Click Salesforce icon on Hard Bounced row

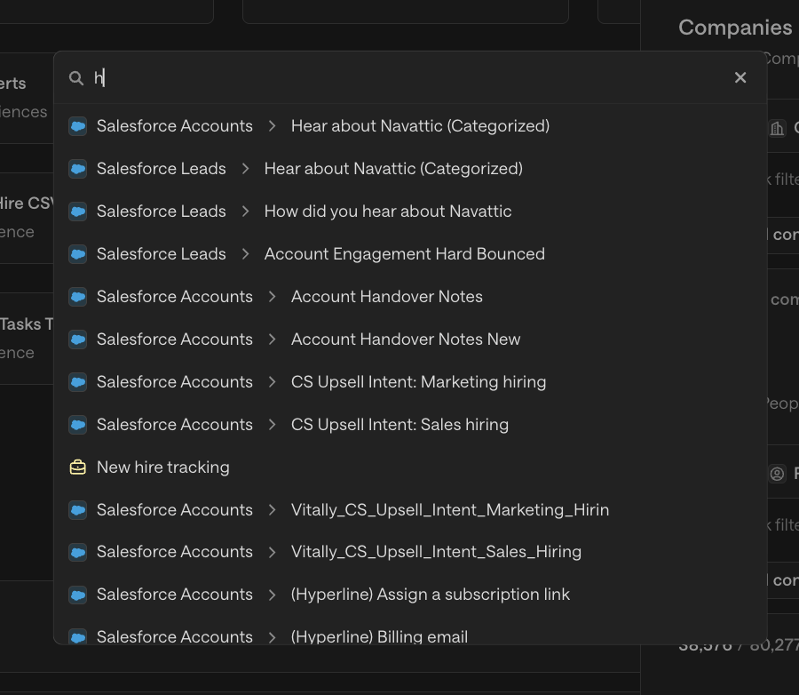(x=78, y=254)
